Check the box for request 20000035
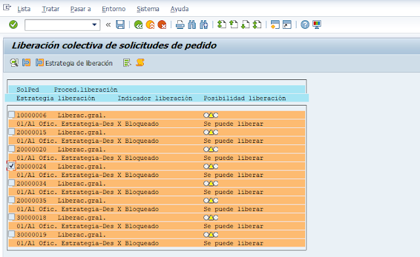This screenshot has width=420, height=257. [12, 200]
